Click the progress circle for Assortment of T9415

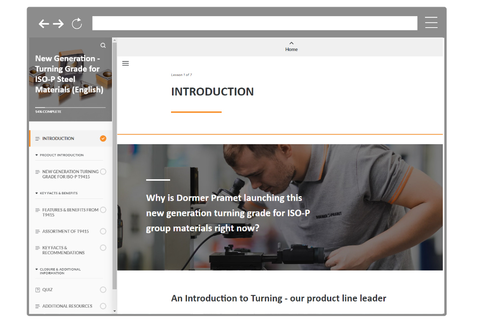(x=103, y=231)
